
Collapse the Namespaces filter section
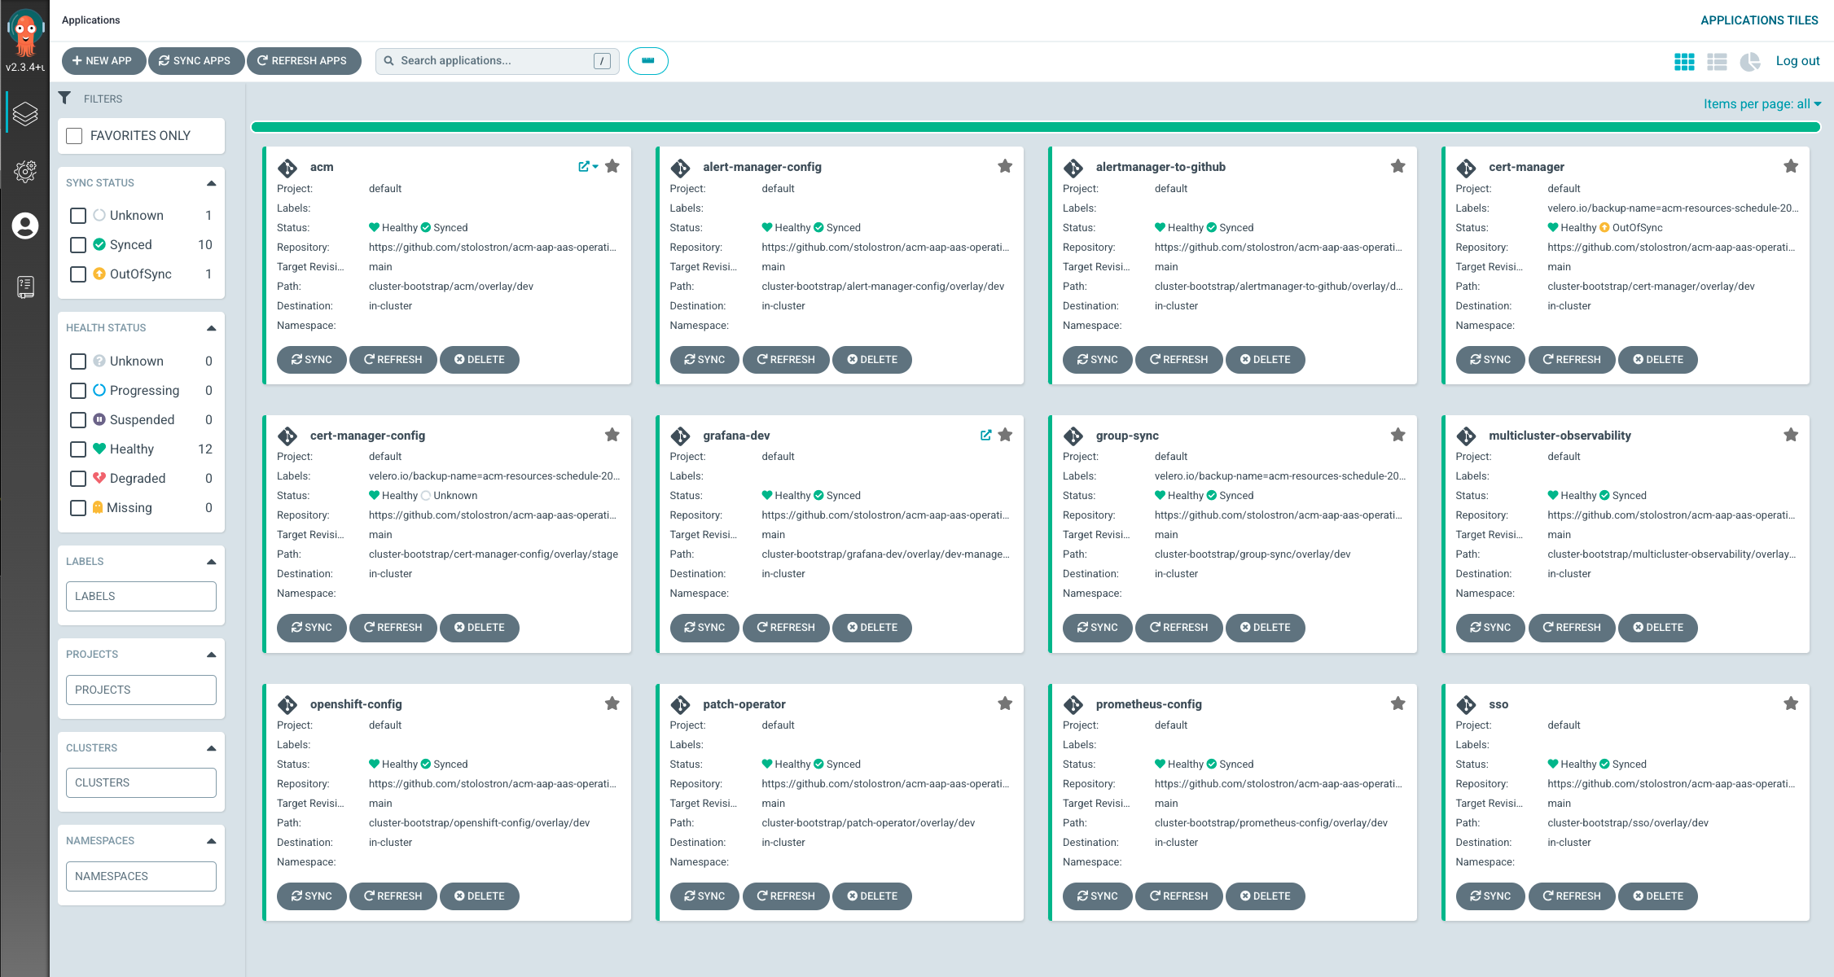point(211,841)
